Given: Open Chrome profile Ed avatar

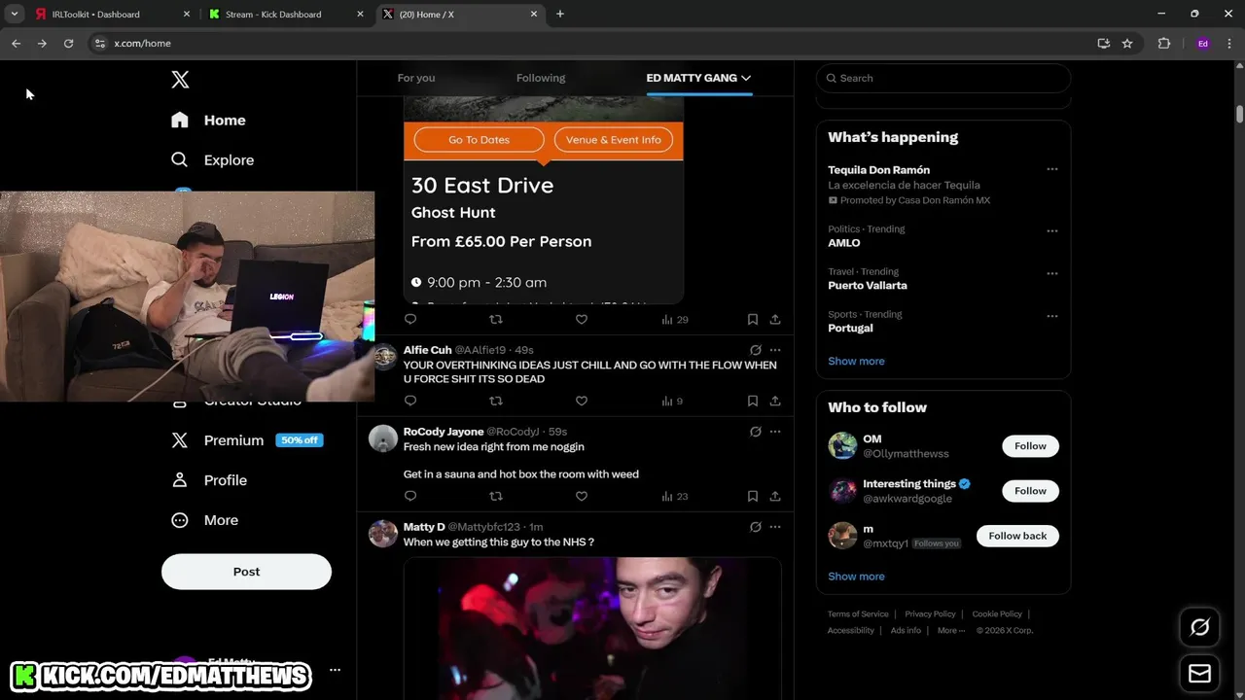Looking at the screenshot, I should (1203, 43).
